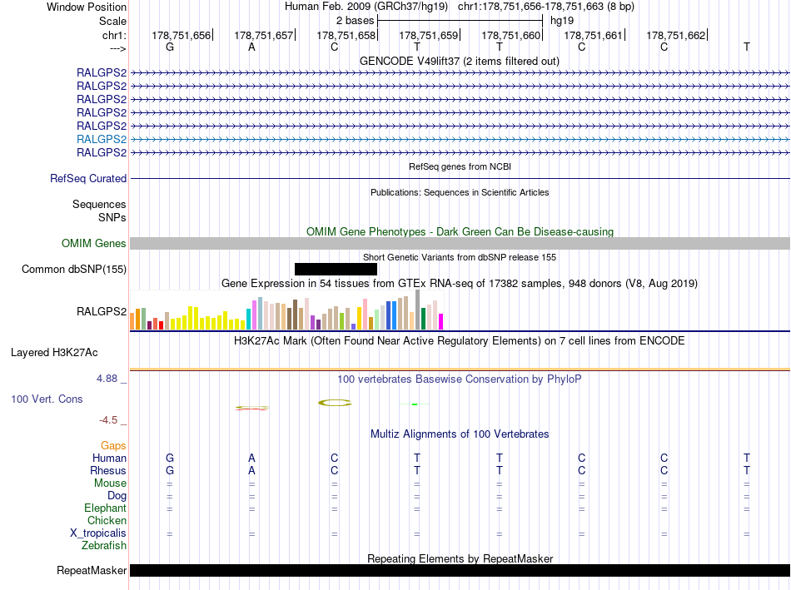The image size is (791, 590).
Task: Click the Rhesus species label
Action: [108, 470]
